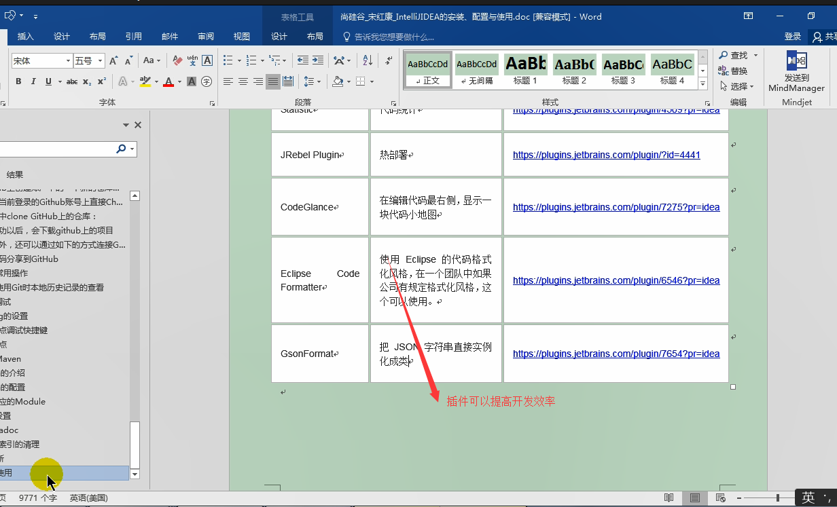Click the navigation pane scroll down arrow
This screenshot has height=507, width=837.
click(x=135, y=474)
